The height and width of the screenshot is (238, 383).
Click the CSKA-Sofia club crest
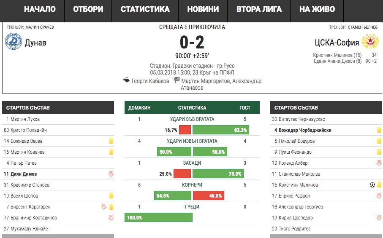370,42
